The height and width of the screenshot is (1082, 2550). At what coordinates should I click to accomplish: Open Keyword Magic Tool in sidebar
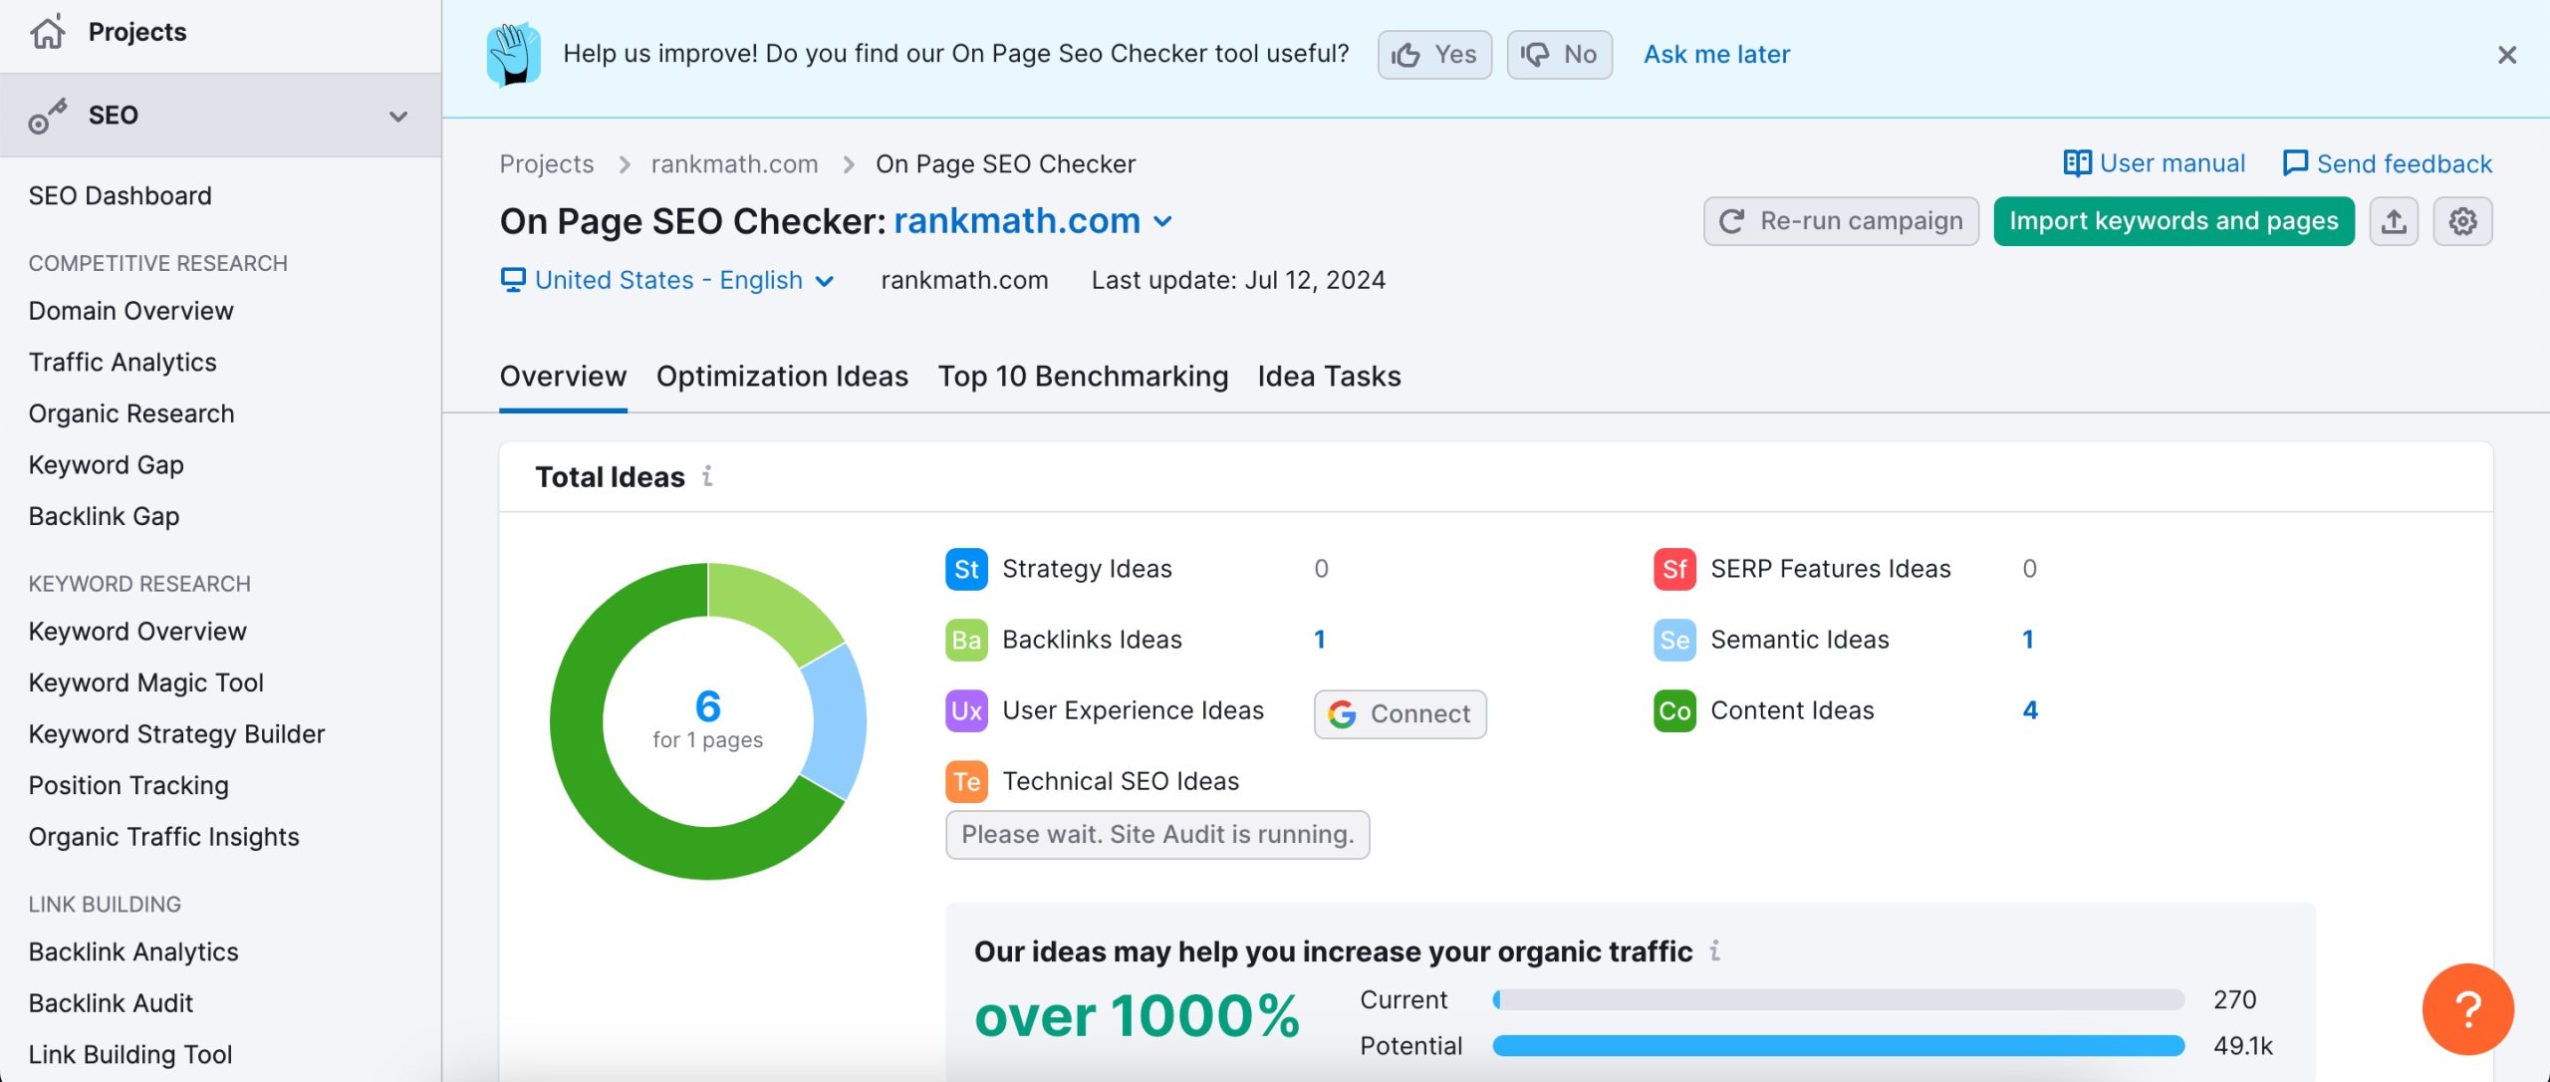click(145, 682)
